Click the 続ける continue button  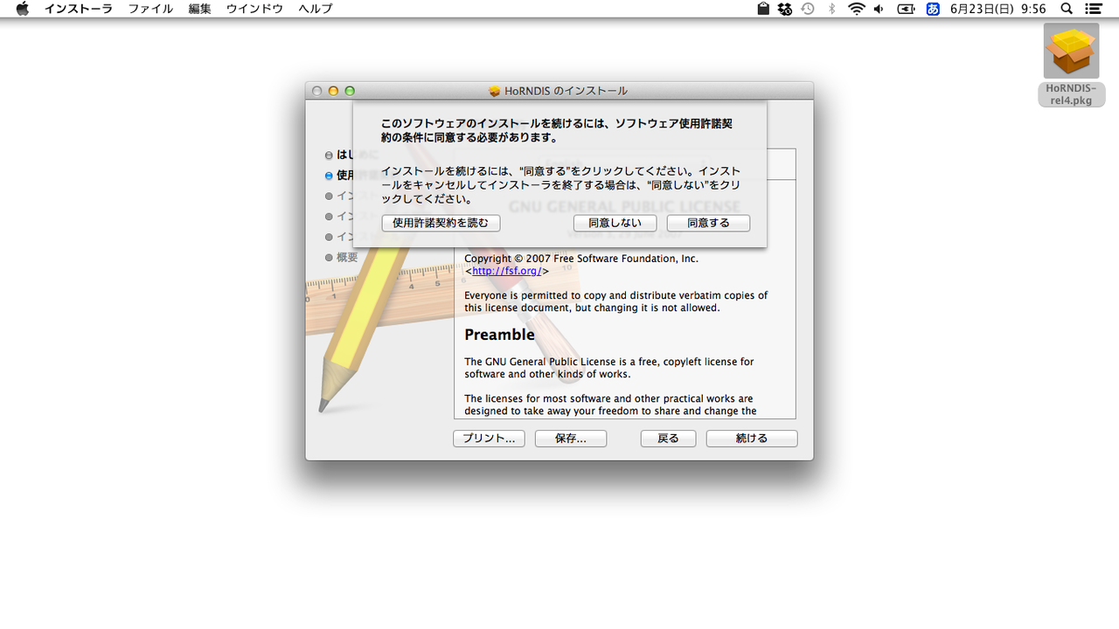[x=752, y=439]
